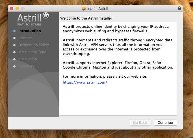
Task: Click the installer package icon in title
Action: [84, 9]
